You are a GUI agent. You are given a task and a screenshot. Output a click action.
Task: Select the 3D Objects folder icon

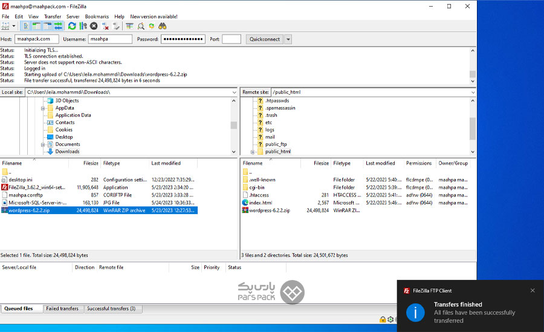point(50,101)
